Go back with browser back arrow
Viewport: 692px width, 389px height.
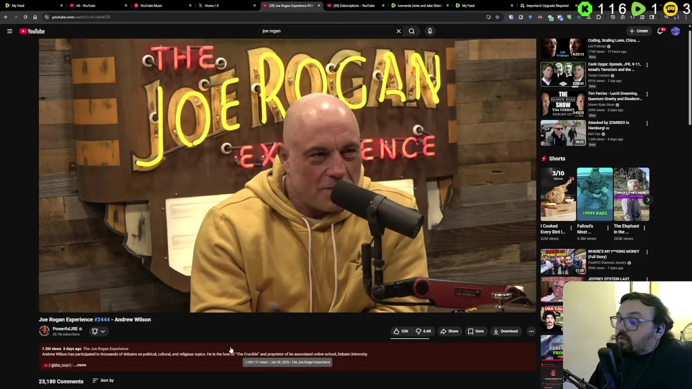pyautogui.click(x=6, y=17)
